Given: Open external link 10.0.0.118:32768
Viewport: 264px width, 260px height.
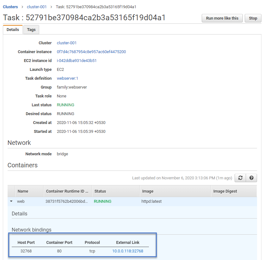Looking at the screenshot, I should [x=128, y=251].
